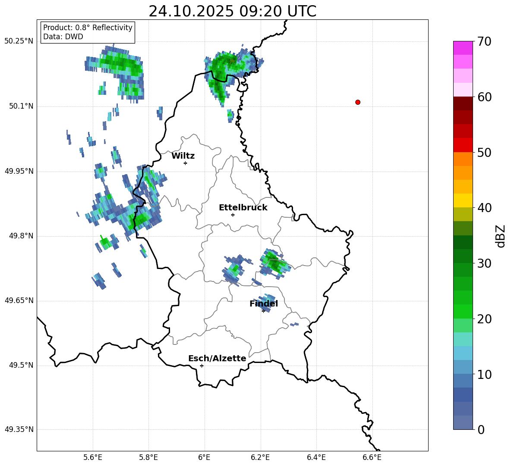511x466 pixels.
Task: Click the 6.2°E longitude label
Action: [x=260, y=457]
